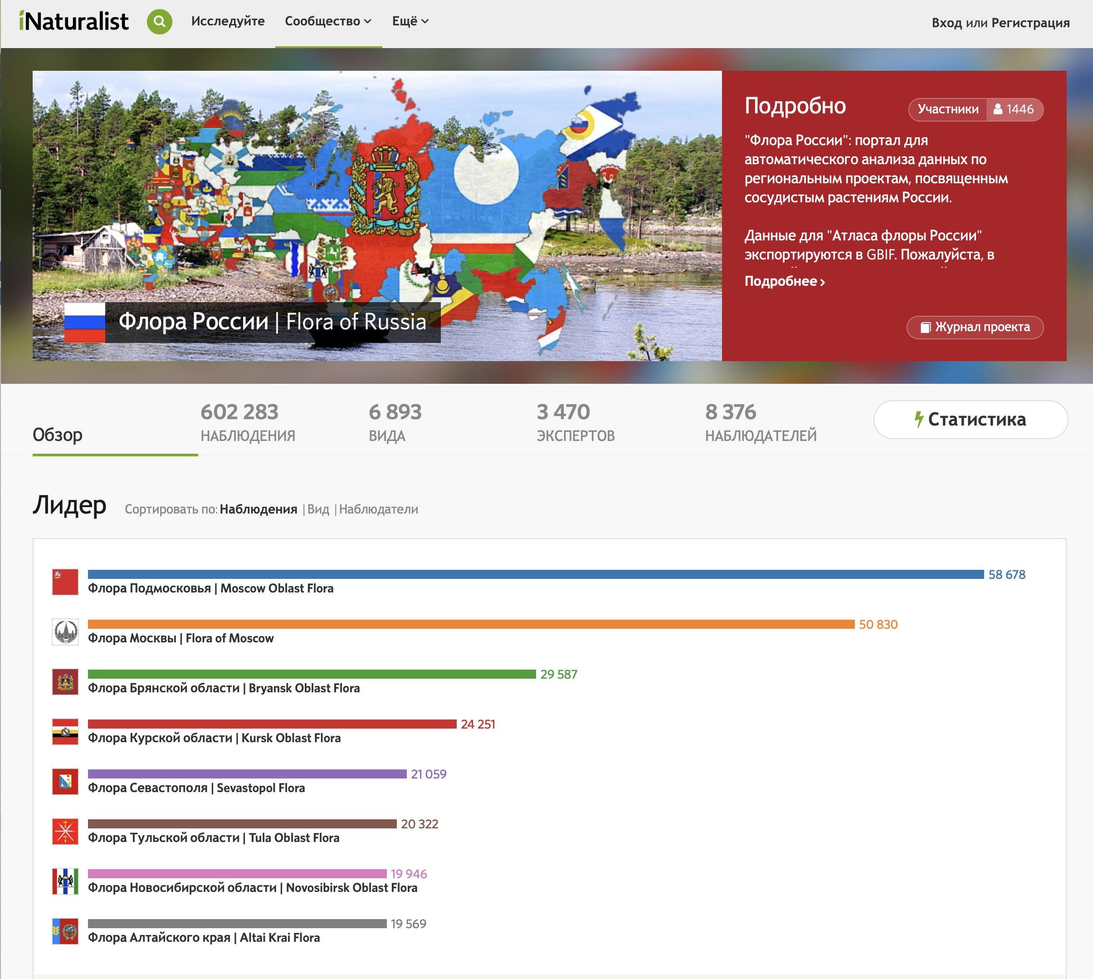1093x979 pixels.
Task: Sort leaderboard by Наблюдения
Action: (x=258, y=509)
